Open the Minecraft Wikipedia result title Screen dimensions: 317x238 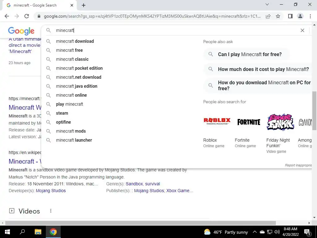click(25, 161)
